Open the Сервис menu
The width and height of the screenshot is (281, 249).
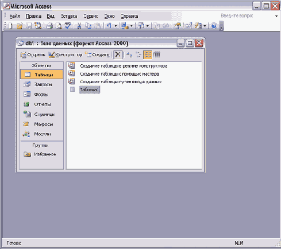click(91, 16)
